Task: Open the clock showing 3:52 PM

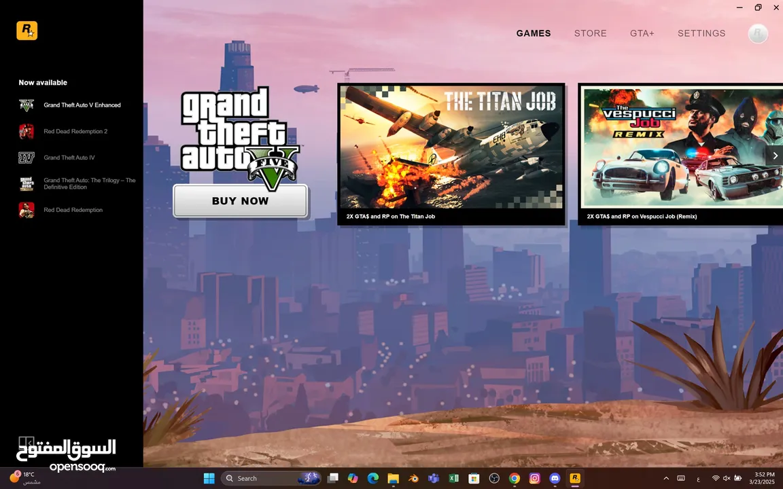Action: pyautogui.click(x=763, y=479)
